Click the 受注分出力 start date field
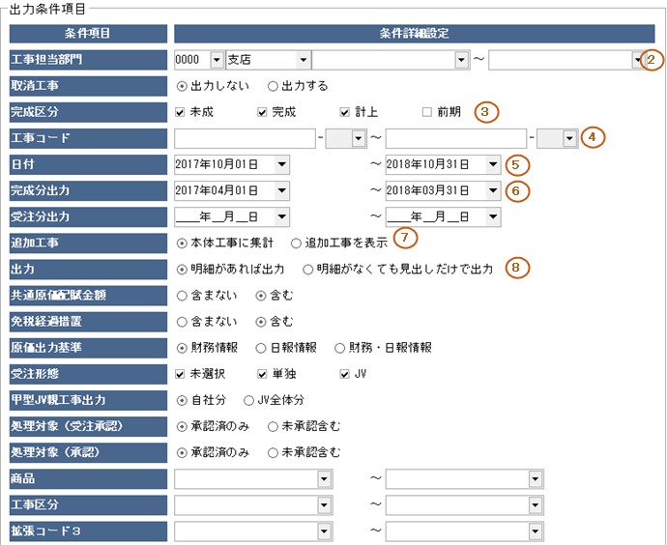 click(x=224, y=216)
